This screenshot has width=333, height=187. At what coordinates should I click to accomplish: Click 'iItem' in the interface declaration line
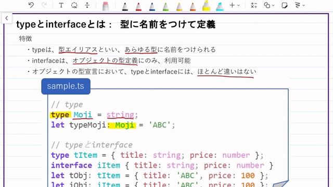pyautogui.click(x=109, y=165)
